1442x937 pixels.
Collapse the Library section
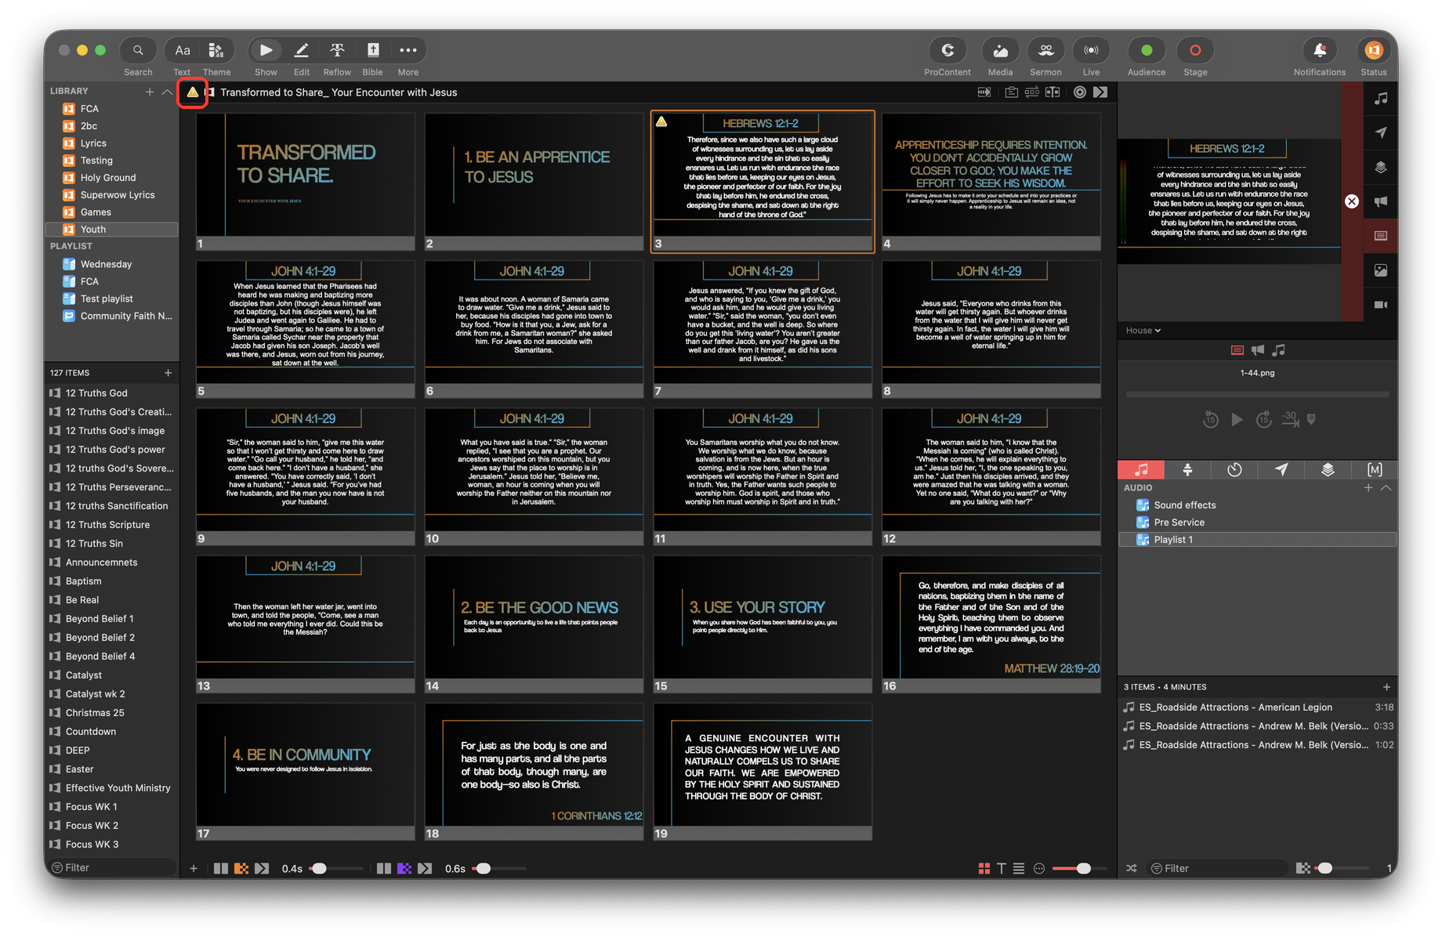[167, 92]
